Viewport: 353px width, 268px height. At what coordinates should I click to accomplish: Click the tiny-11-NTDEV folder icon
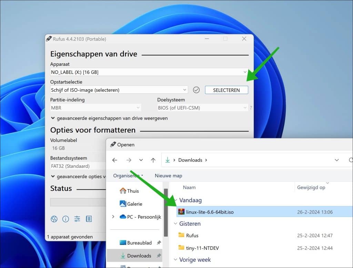point(181,248)
